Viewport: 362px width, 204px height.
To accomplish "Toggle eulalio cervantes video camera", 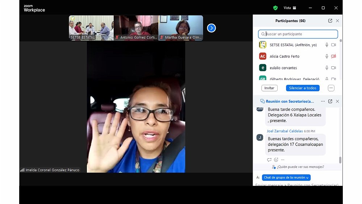I will pyautogui.click(x=333, y=68).
